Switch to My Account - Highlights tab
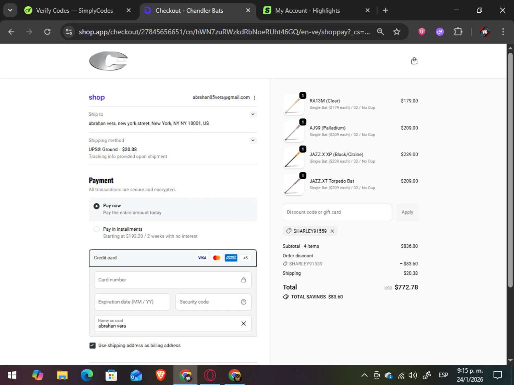 [x=307, y=11]
